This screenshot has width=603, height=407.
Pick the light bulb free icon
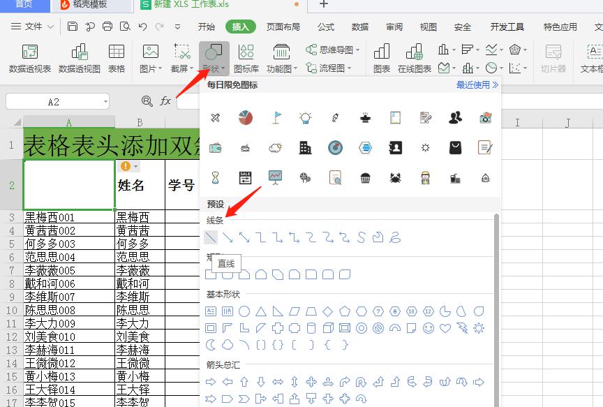[x=306, y=118]
